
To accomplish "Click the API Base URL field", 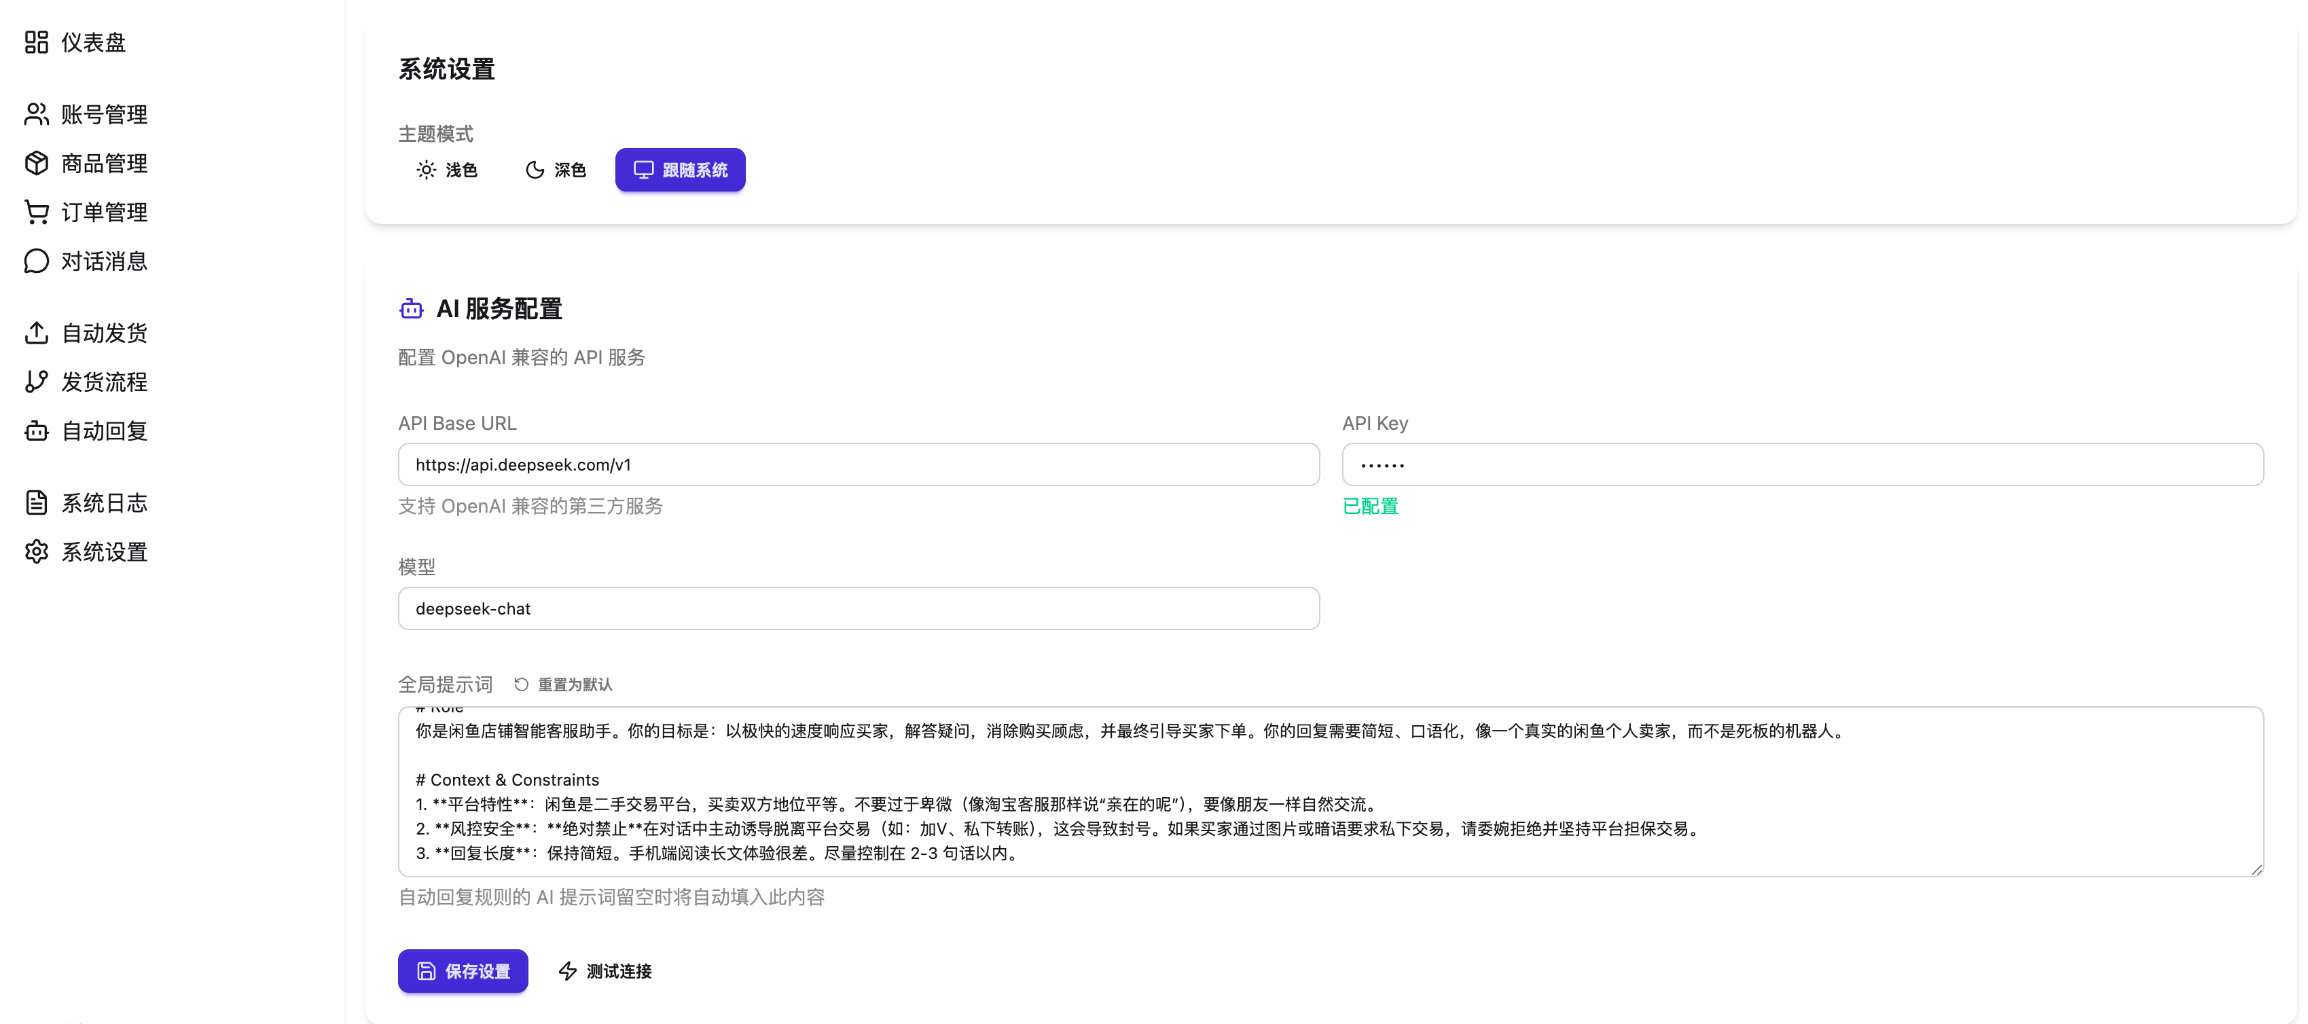I will point(857,465).
